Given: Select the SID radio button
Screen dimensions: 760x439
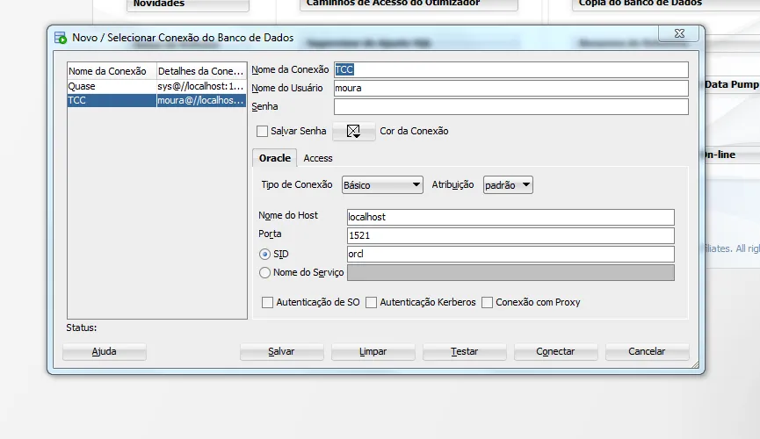Looking at the screenshot, I should pyautogui.click(x=265, y=254).
